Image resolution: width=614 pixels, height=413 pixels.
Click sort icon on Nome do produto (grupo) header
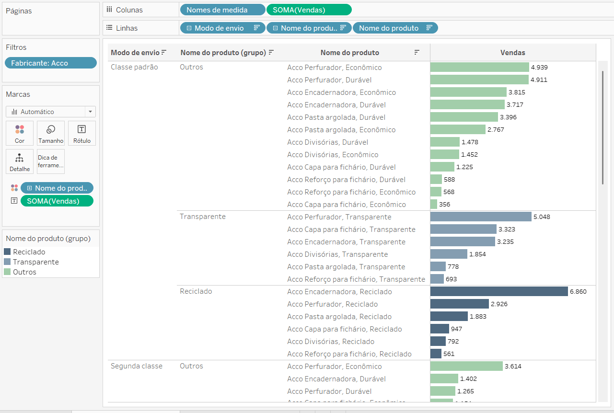pyautogui.click(x=271, y=52)
